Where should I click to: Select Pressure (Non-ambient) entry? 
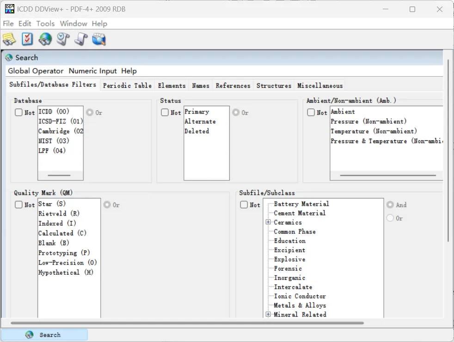(x=368, y=121)
